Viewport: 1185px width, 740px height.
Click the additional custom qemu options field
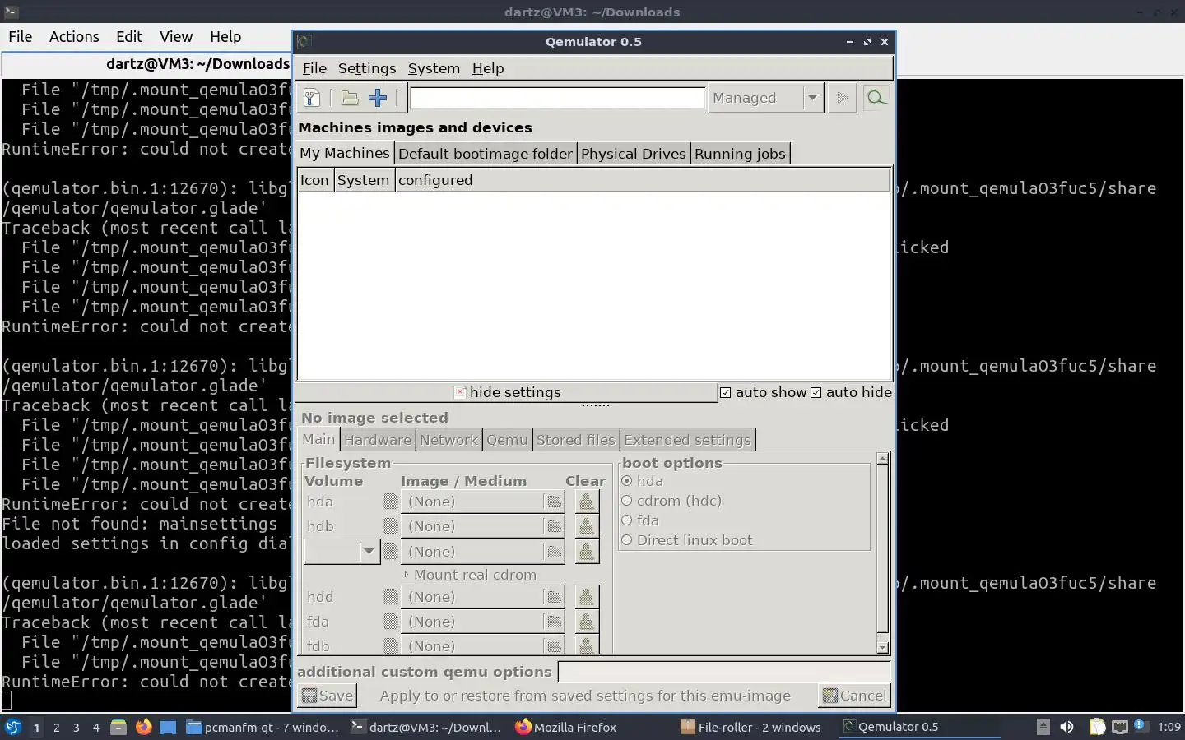coord(724,672)
